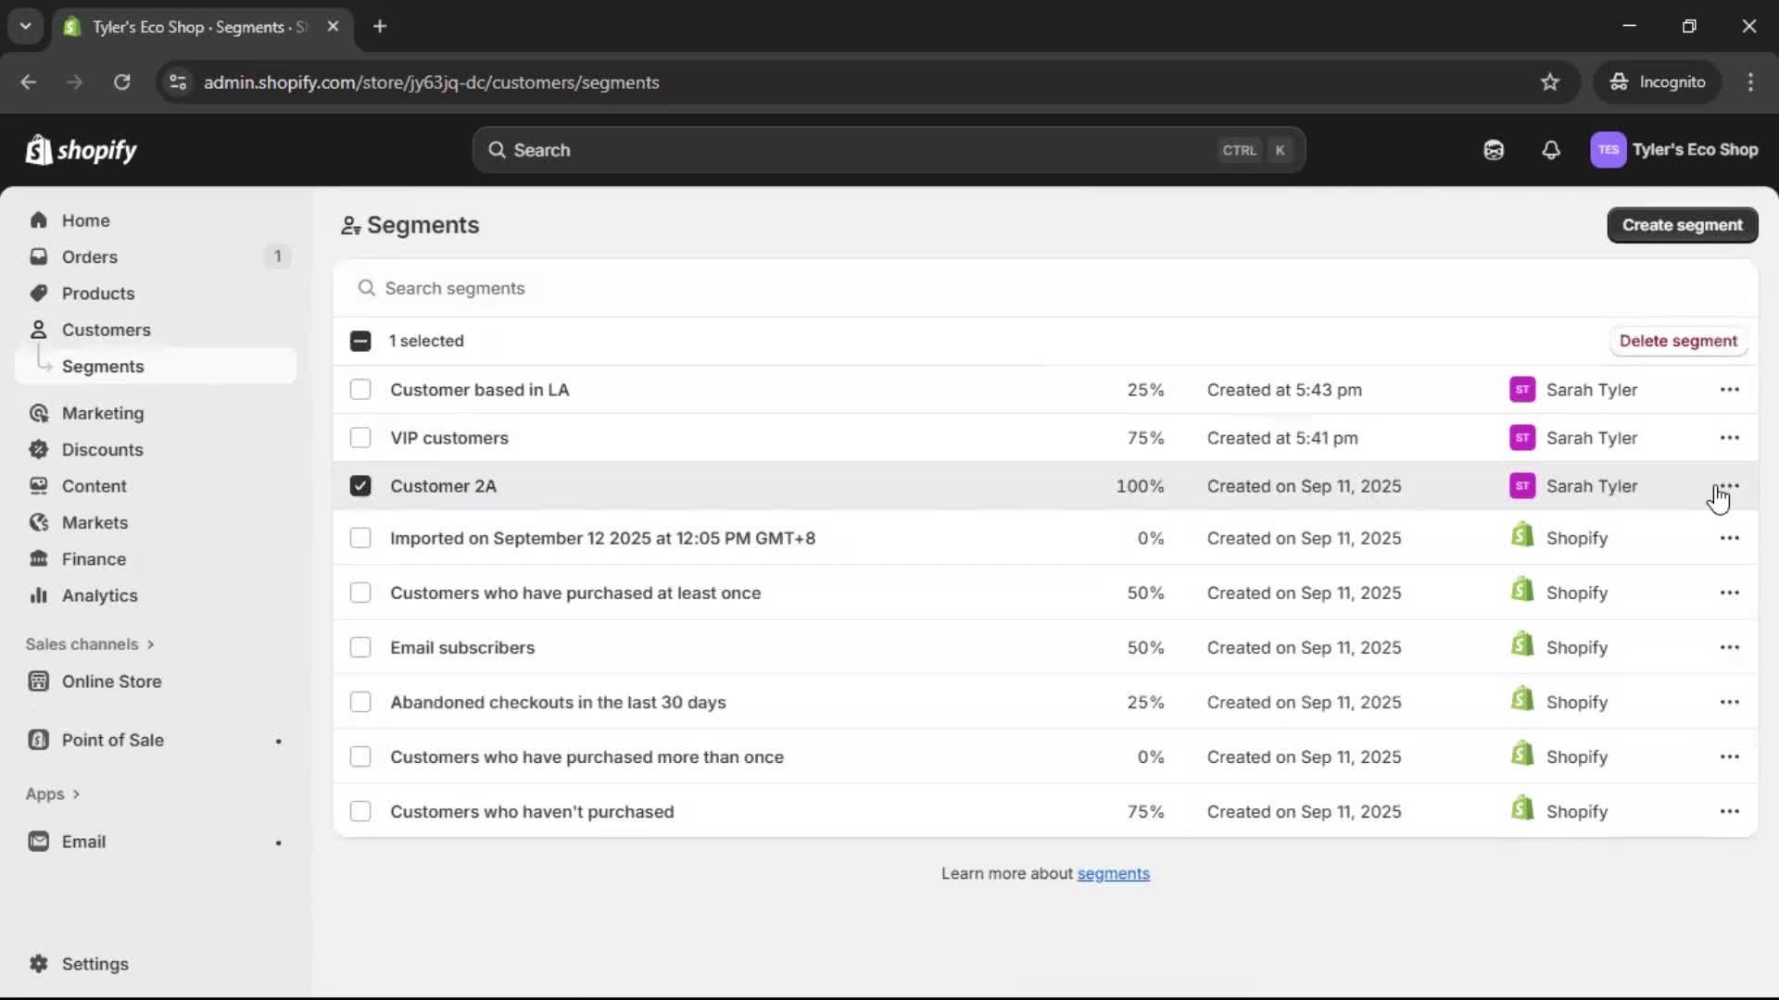The width and height of the screenshot is (1779, 1000).
Task: Open more actions for Email subscribers segment
Action: pyautogui.click(x=1731, y=647)
